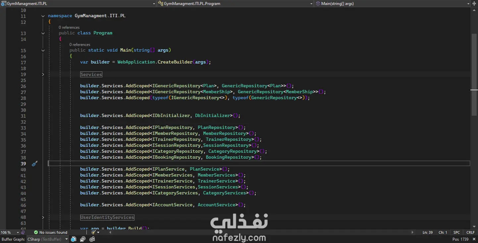Collapse the class Program block
The width and height of the screenshot is (478, 243).
tap(43, 33)
